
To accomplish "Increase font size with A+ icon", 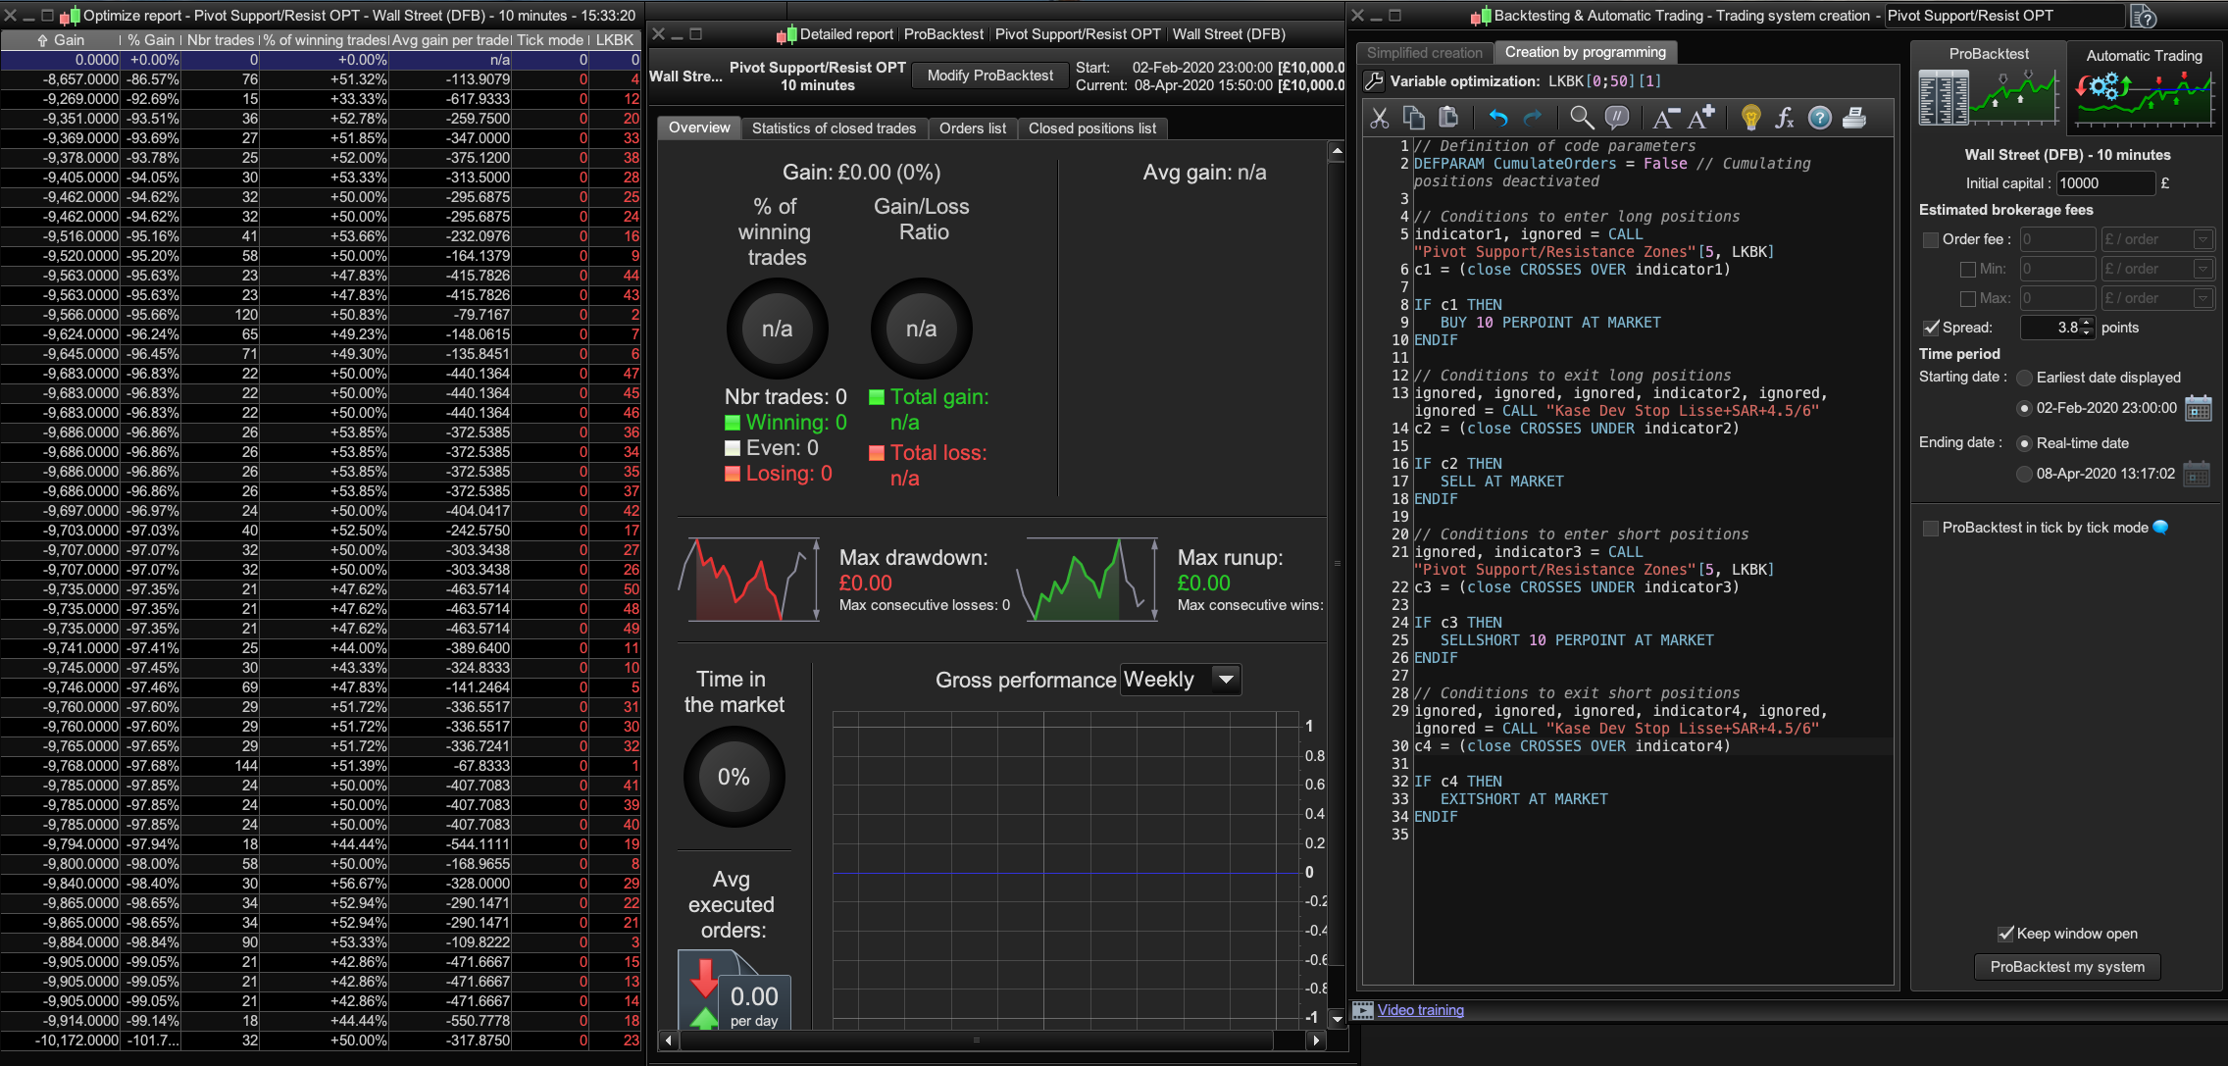I will point(1700,118).
